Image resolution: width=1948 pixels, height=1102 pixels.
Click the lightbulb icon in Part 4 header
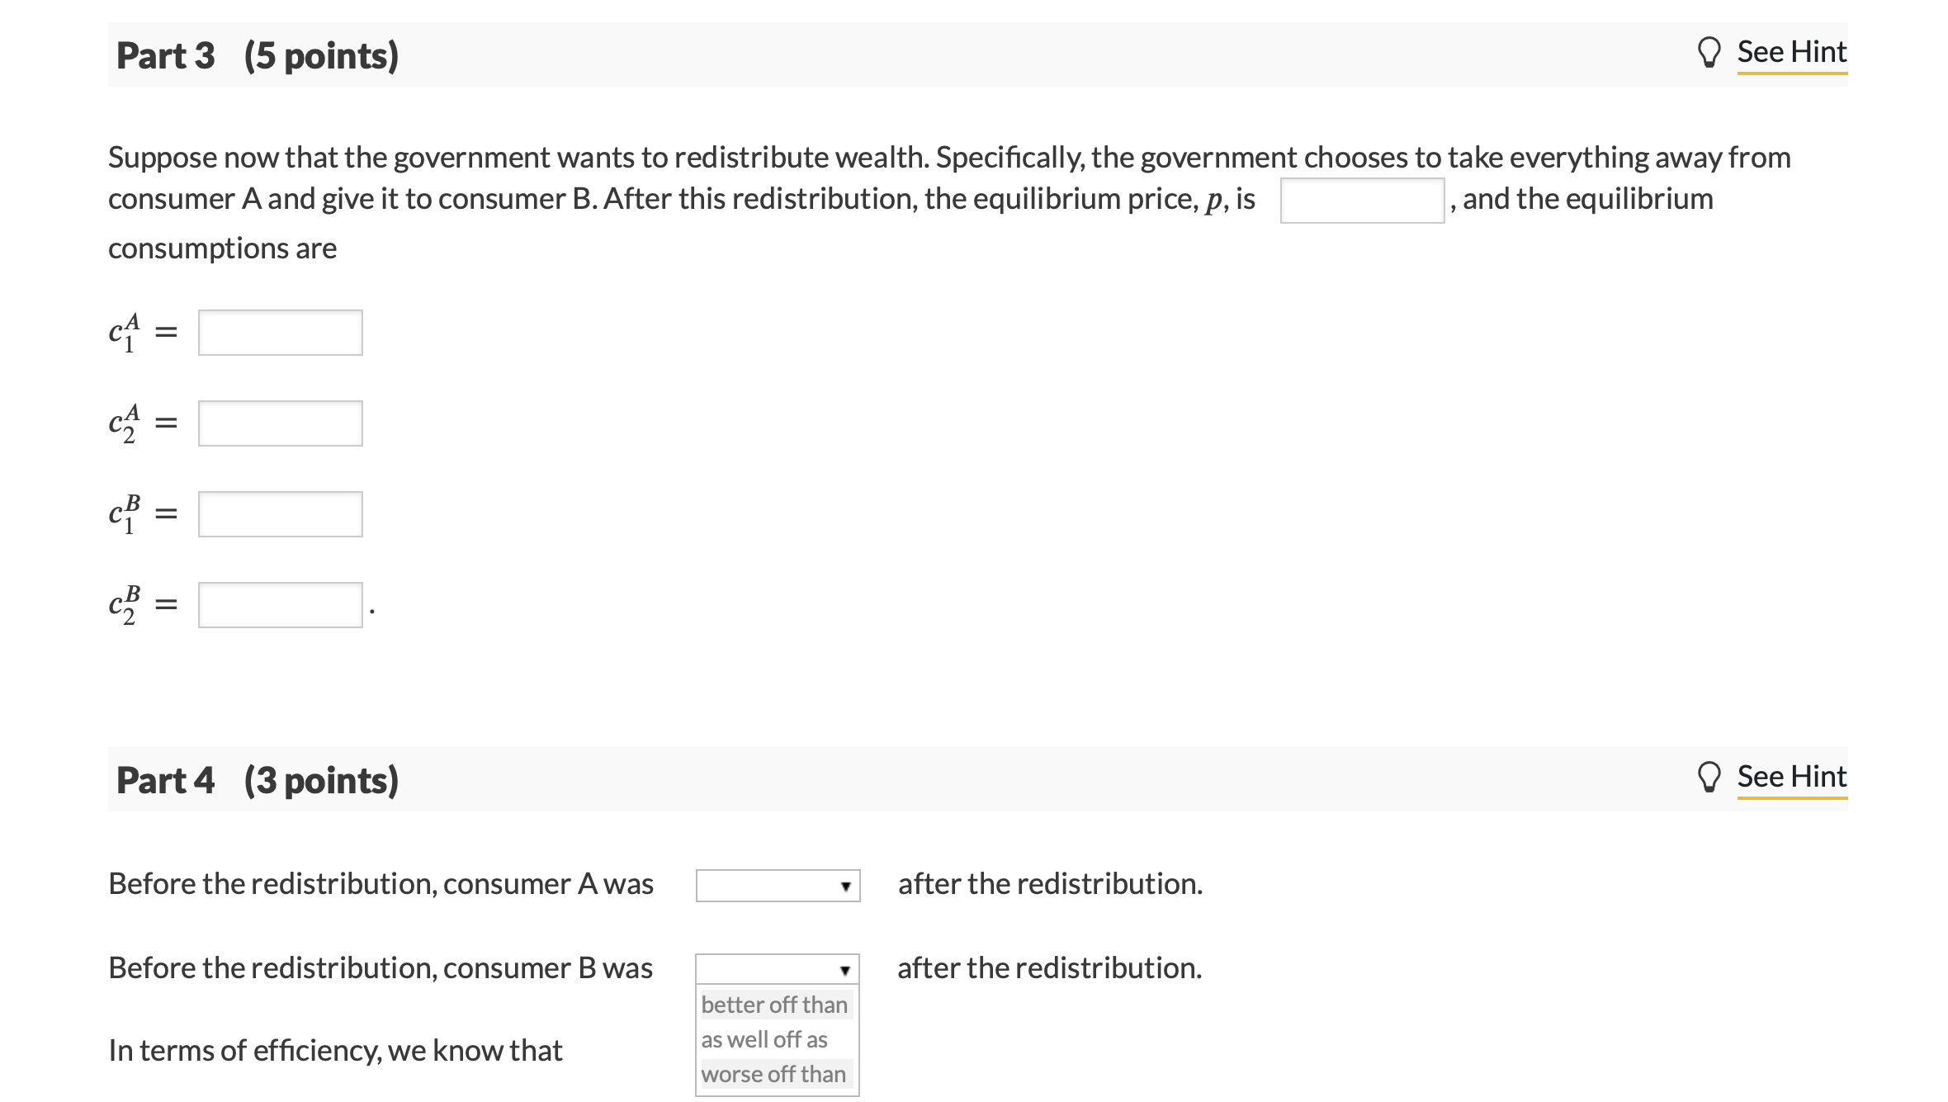(1709, 776)
